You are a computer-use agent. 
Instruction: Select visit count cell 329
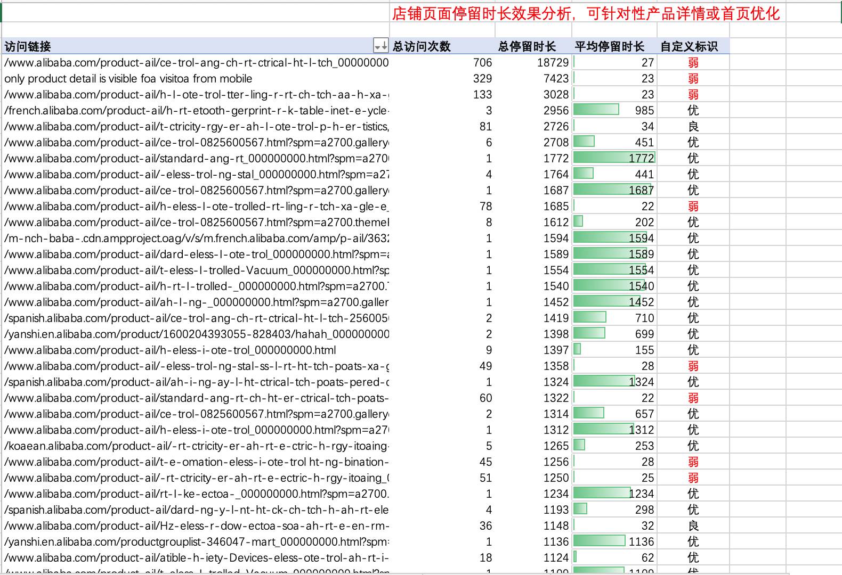coord(442,78)
